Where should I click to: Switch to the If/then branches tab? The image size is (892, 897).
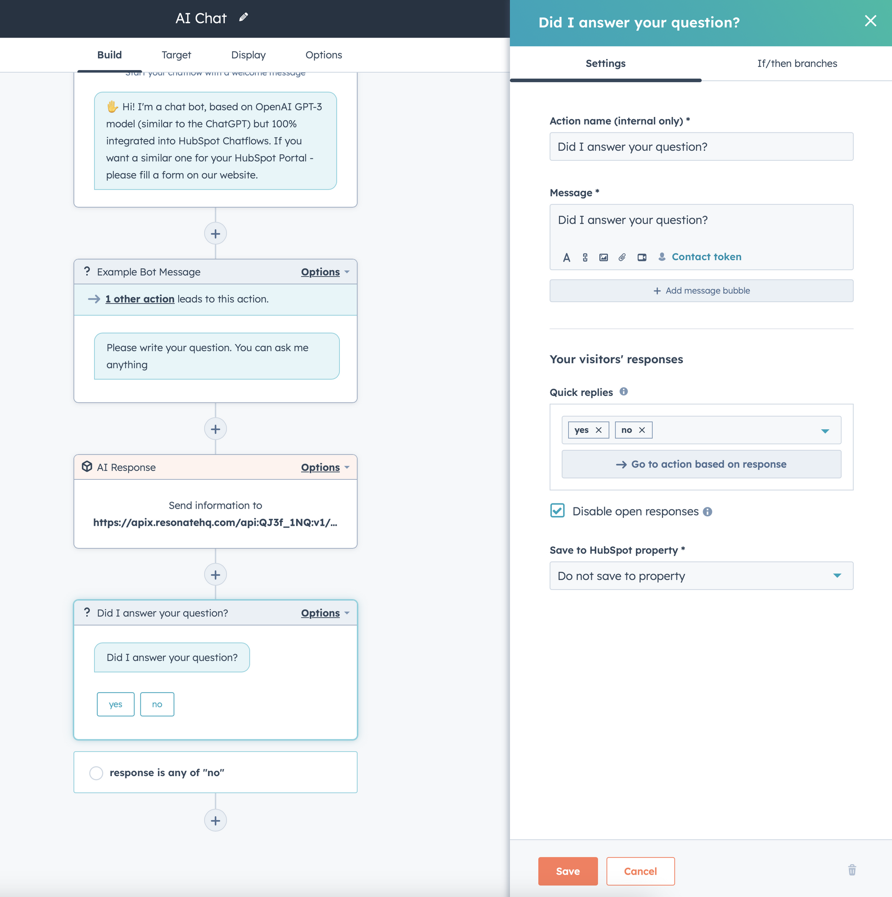pyautogui.click(x=797, y=63)
